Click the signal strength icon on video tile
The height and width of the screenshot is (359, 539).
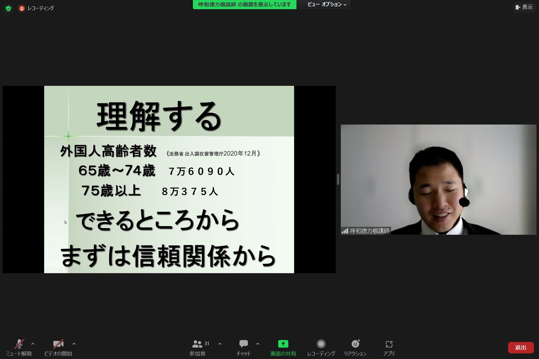point(345,231)
